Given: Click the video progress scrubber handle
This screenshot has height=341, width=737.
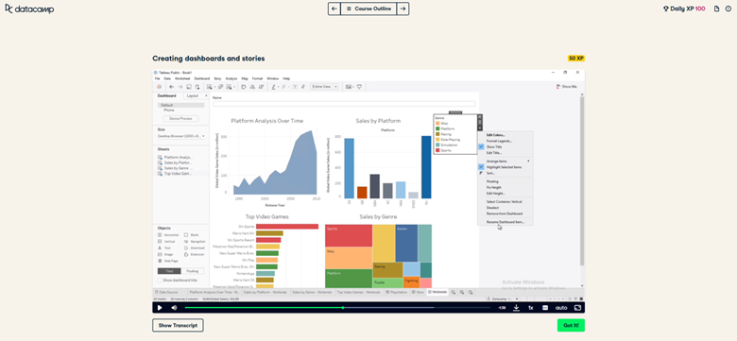Looking at the screenshot, I should click(343, 308).
